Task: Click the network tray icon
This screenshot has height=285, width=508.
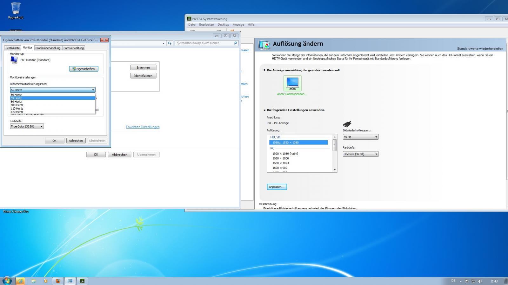Action: (473, 281)
